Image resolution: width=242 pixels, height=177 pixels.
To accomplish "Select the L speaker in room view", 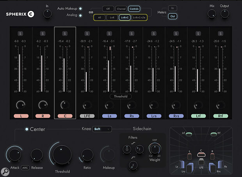I will pyautogui.click(x=190, y=156).
